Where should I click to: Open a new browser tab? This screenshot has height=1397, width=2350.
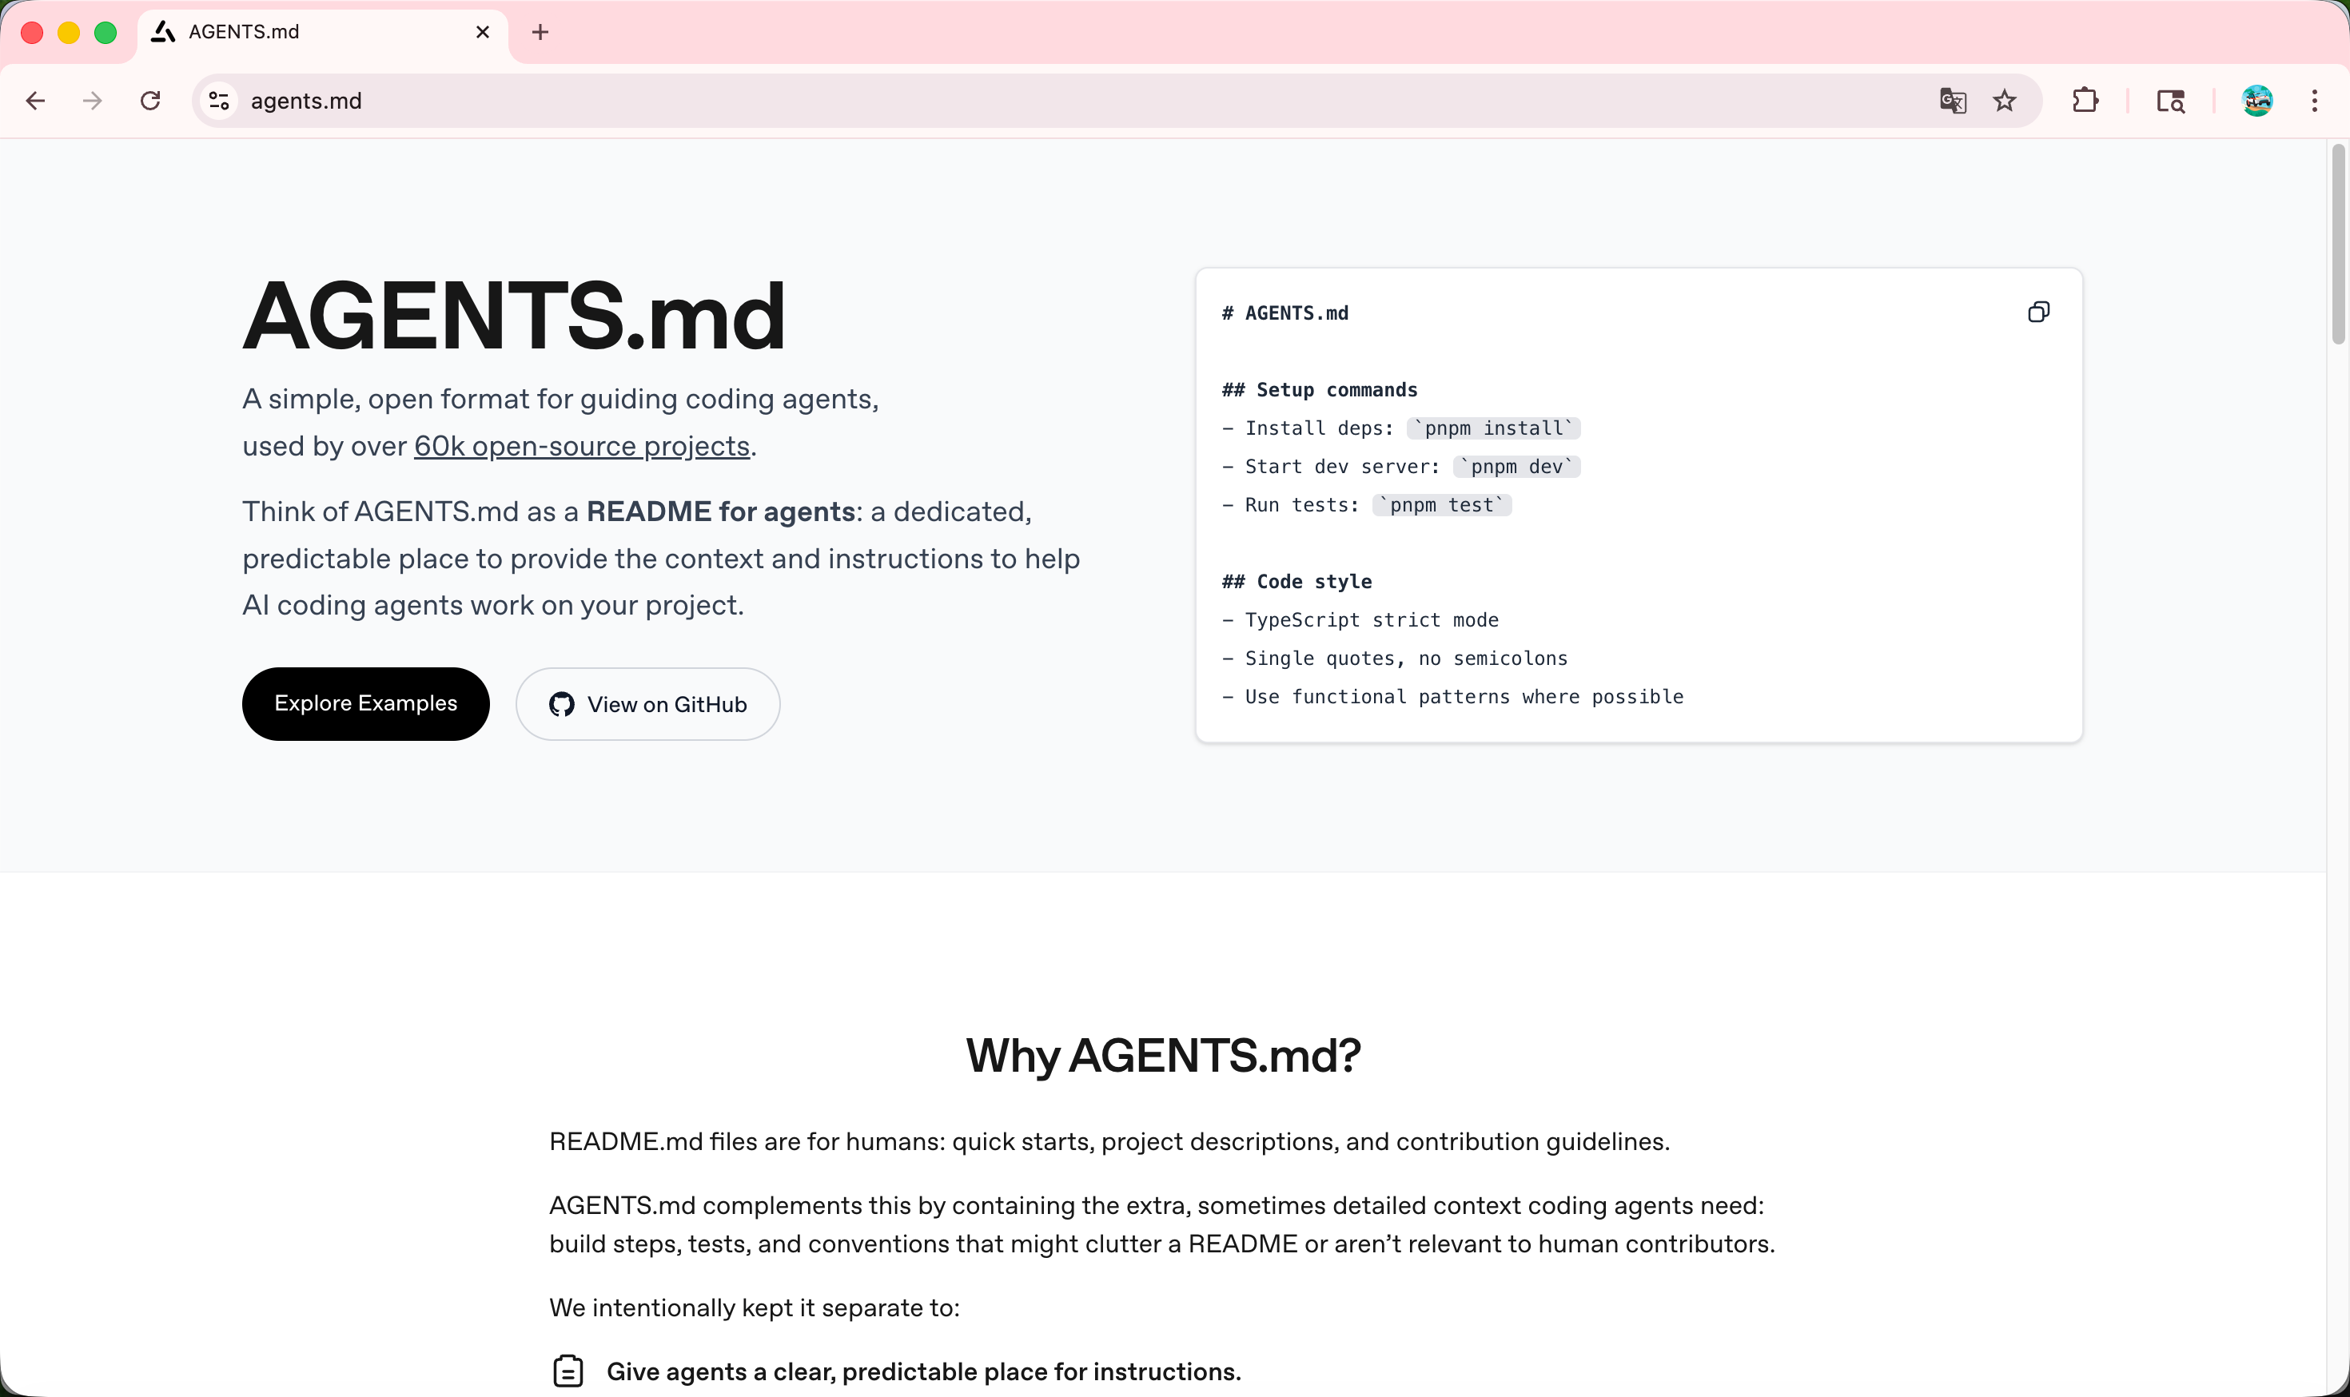(540, 32)
